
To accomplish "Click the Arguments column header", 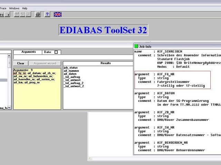I will pos(28,52).
